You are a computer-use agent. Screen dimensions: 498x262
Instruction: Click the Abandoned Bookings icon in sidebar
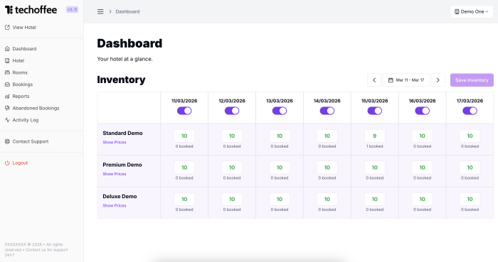pyautogui.click(x=7, y=108)
